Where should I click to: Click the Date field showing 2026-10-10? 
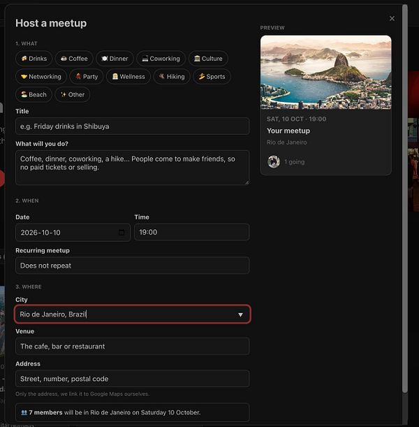(x=73, y=232)
